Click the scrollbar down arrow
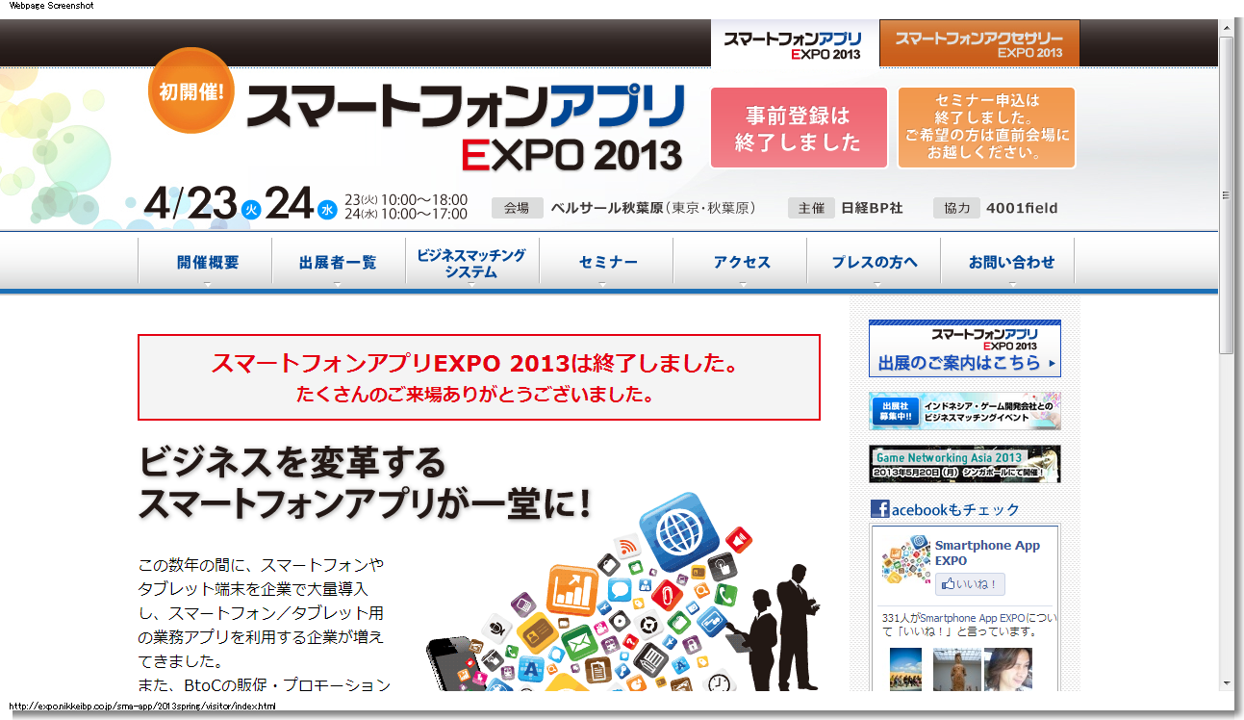Viewport: 1244px width, 720px height. coord(1226,682)
